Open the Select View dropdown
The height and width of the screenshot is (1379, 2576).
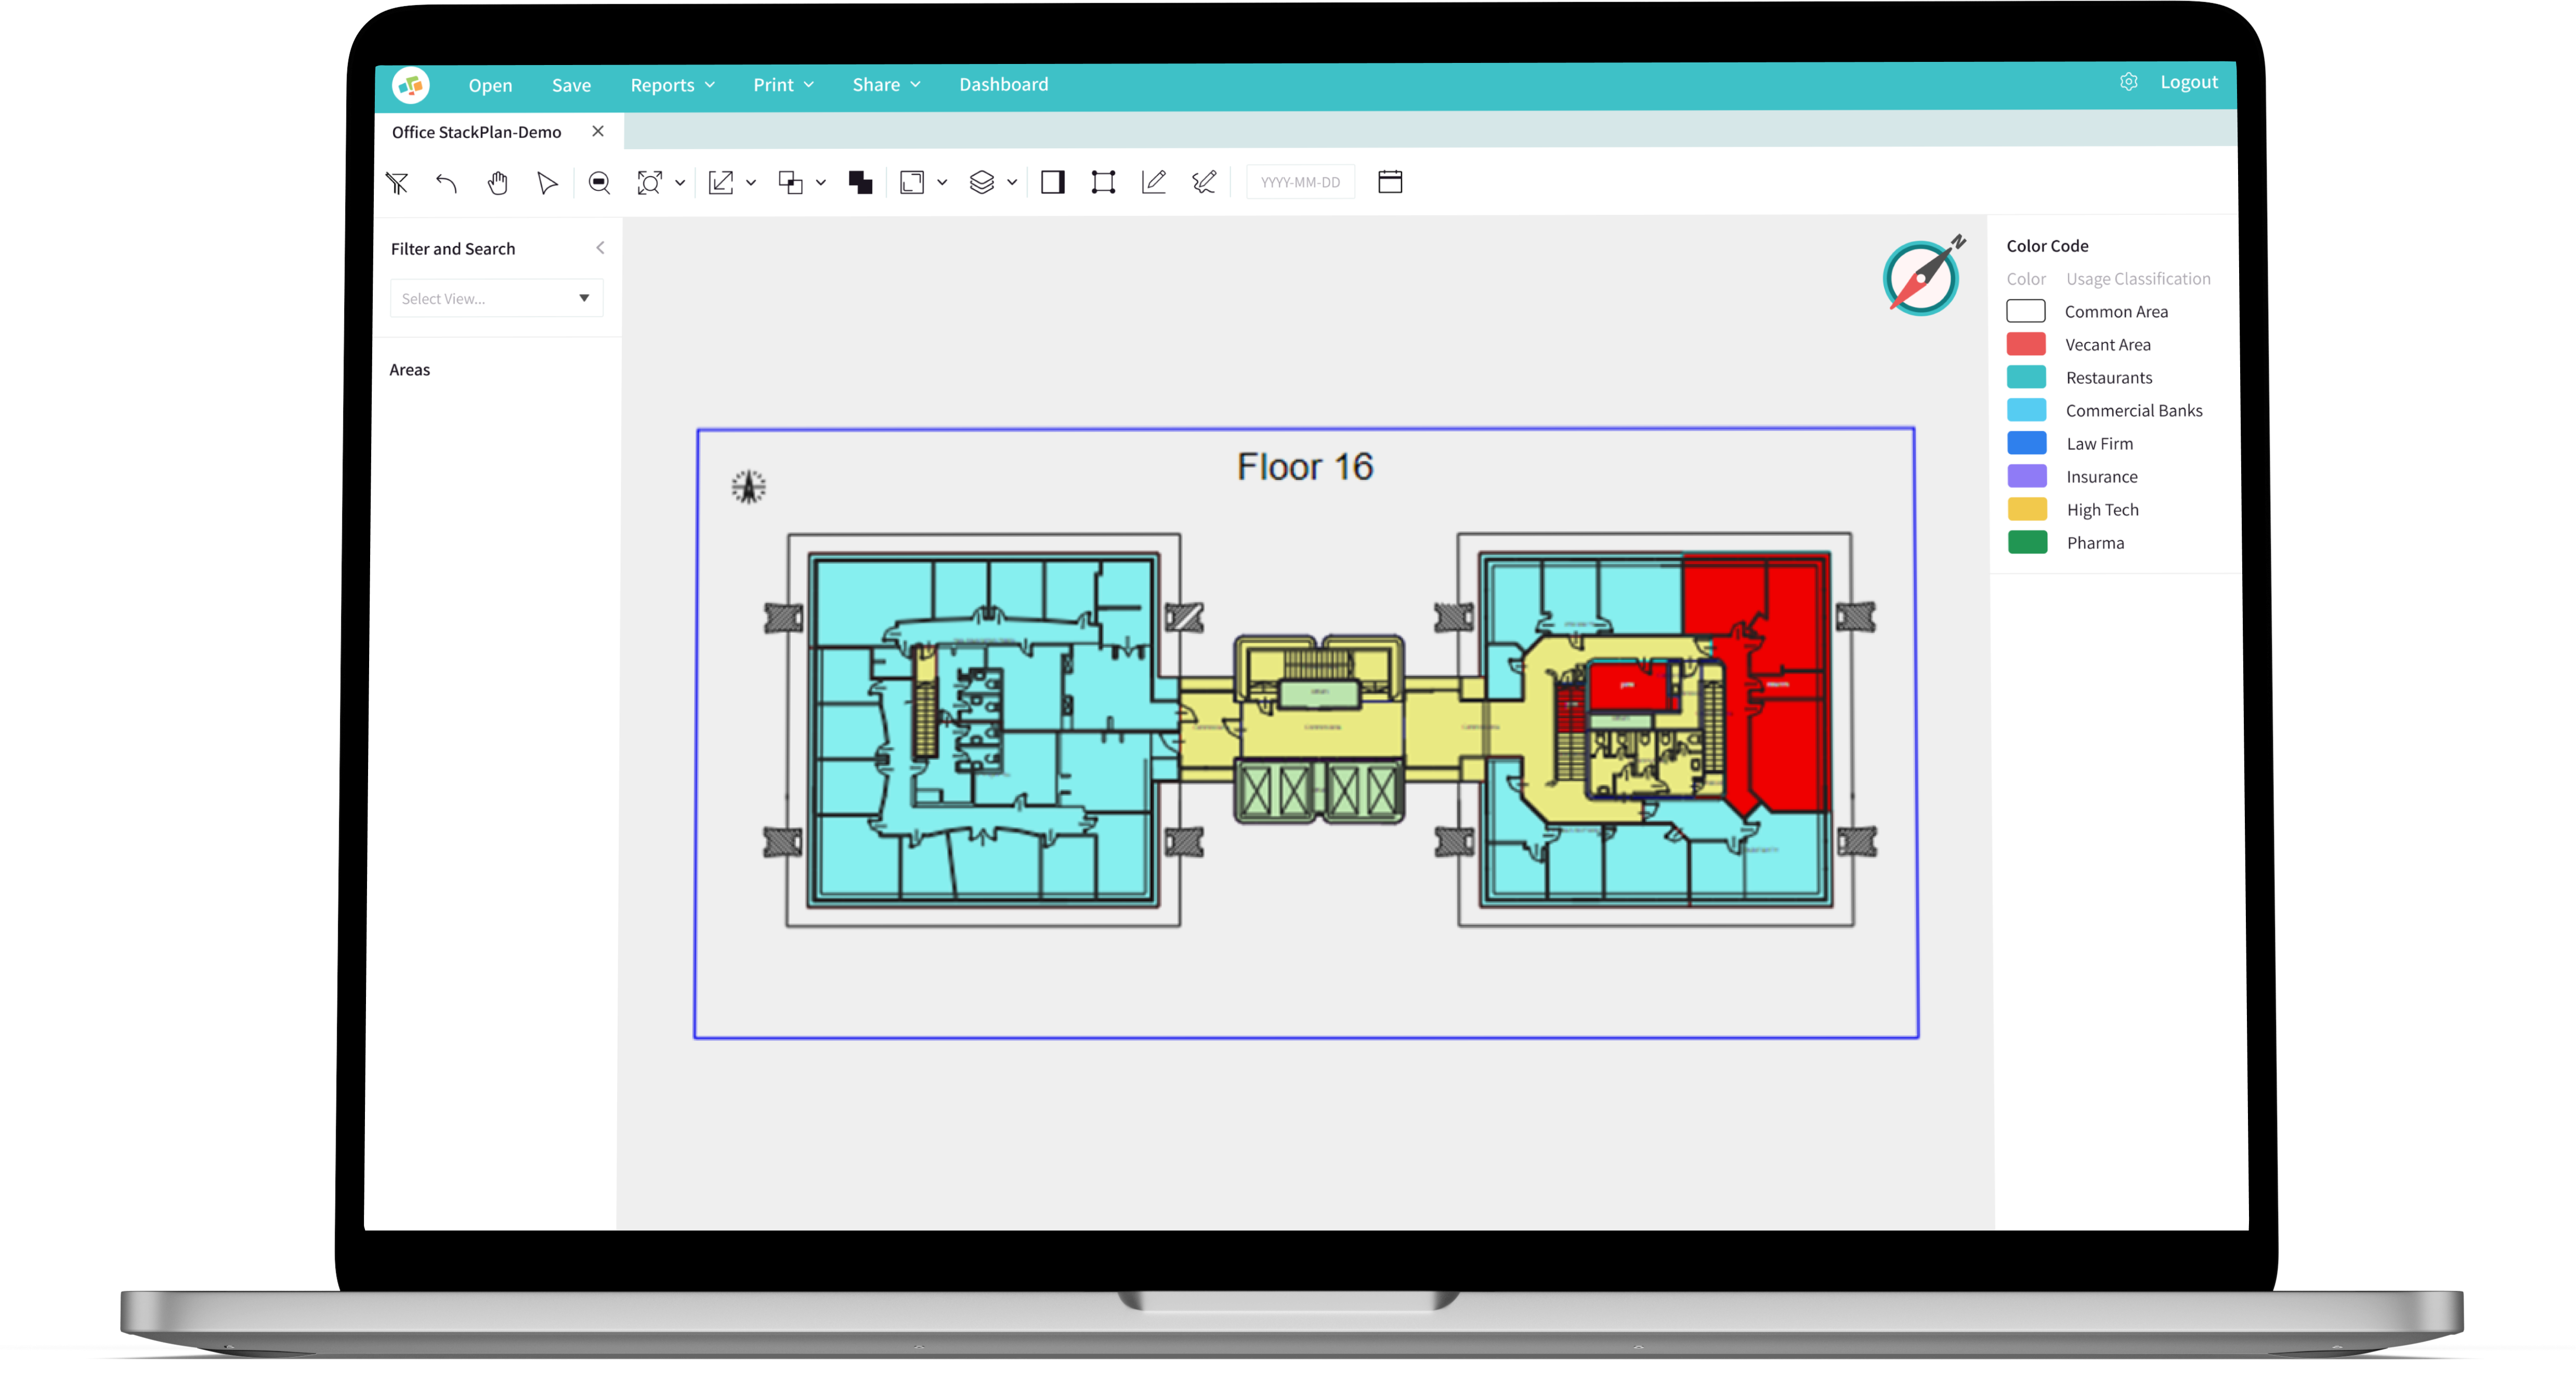[496, 297]
